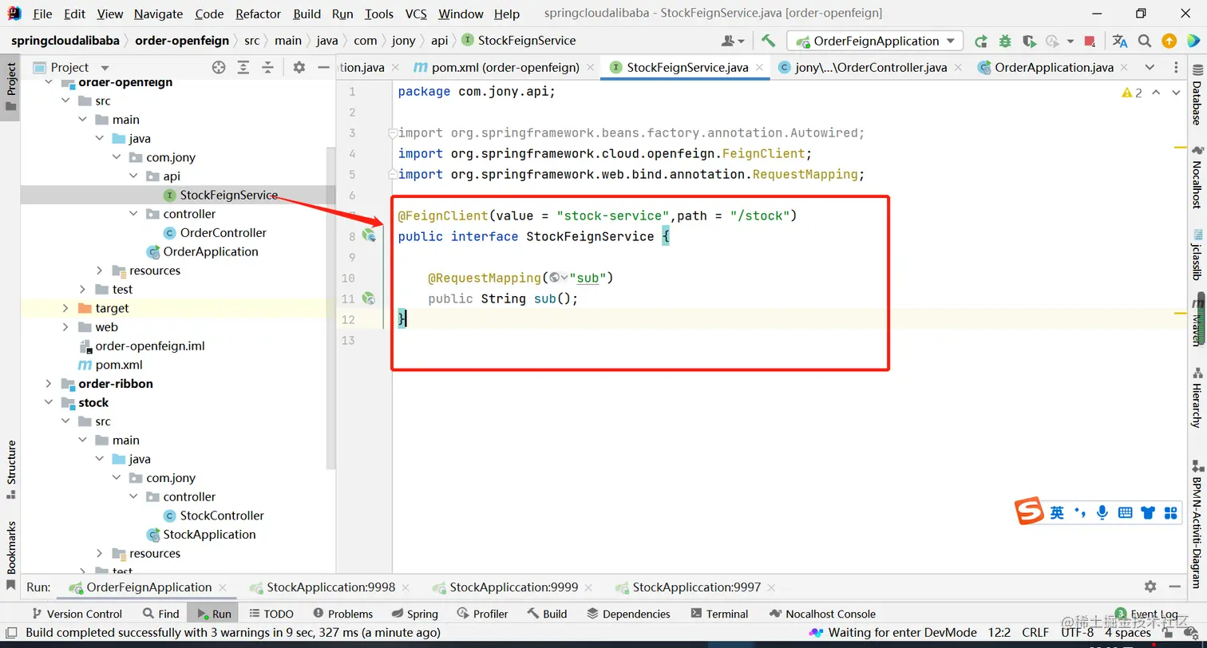
Task: Collapse the api package in the tree
Action: pos(133,176)
